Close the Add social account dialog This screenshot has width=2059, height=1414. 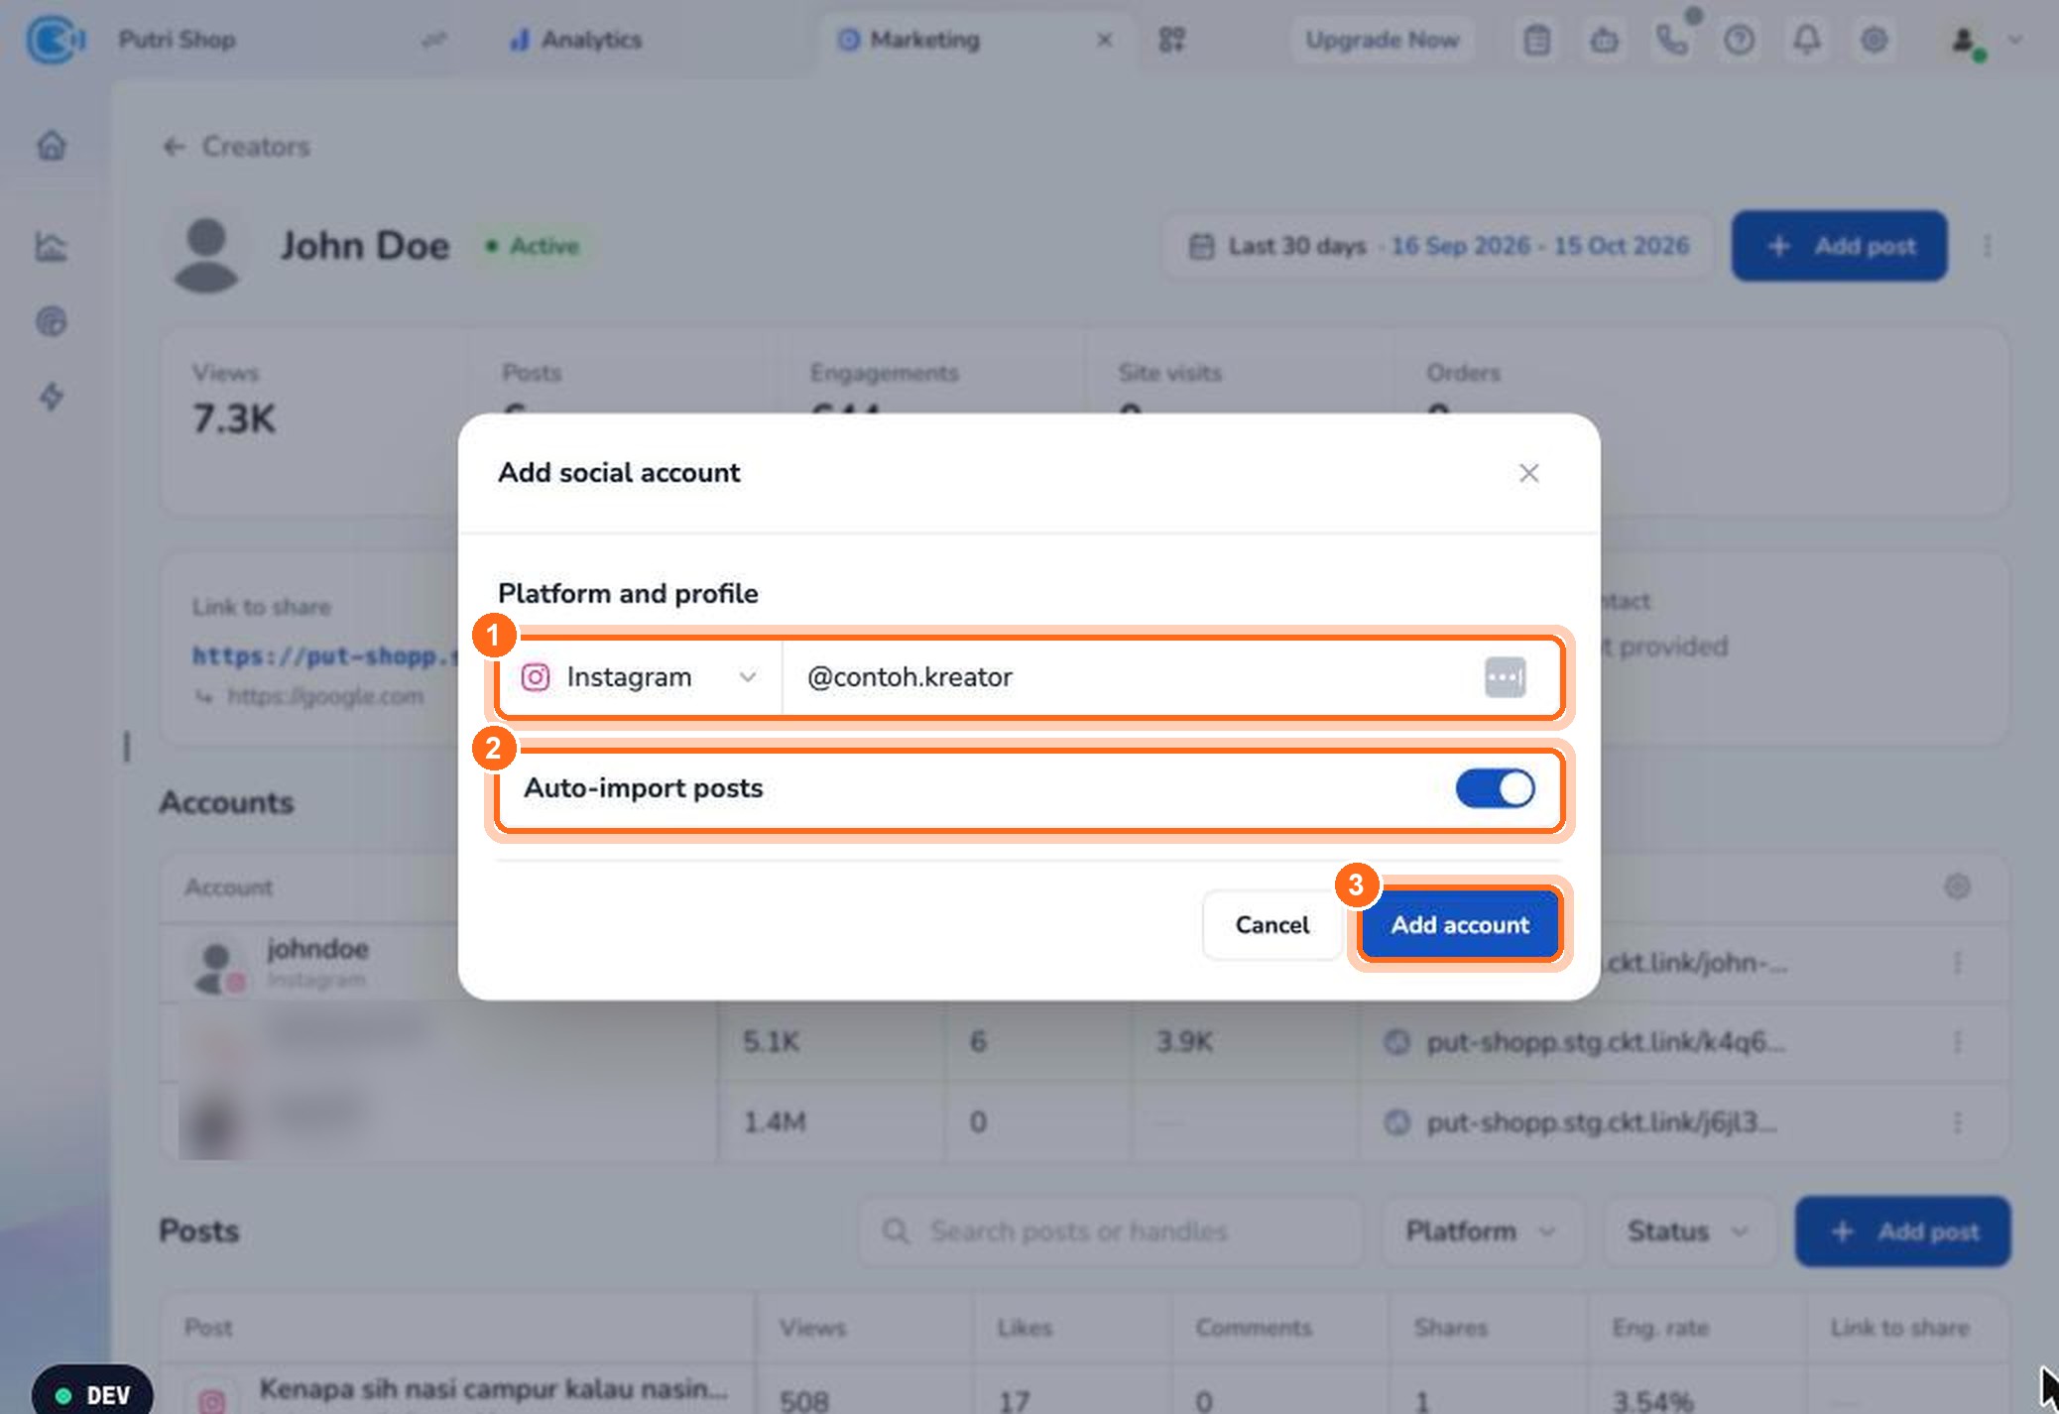[1528, 473]
